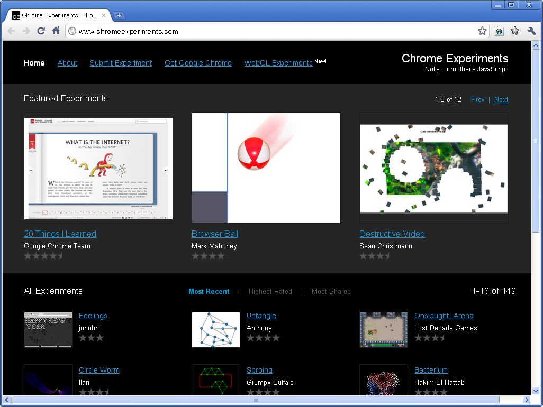Open the Submit Experiment page
Screen dimensions: 543x407
(x=121, y=63)
